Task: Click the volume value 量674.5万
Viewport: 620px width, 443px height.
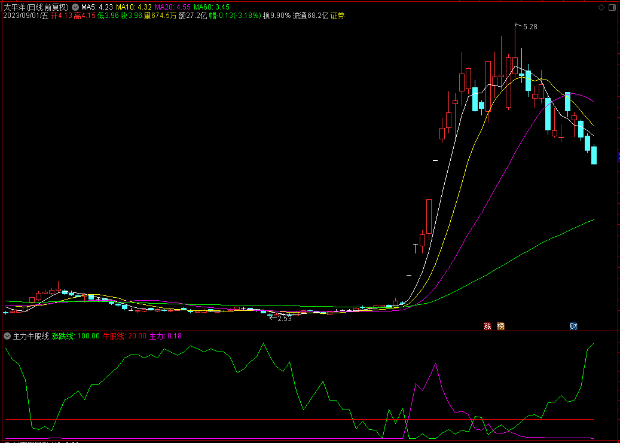Action: pyautogui.click(x=160, y=16)
